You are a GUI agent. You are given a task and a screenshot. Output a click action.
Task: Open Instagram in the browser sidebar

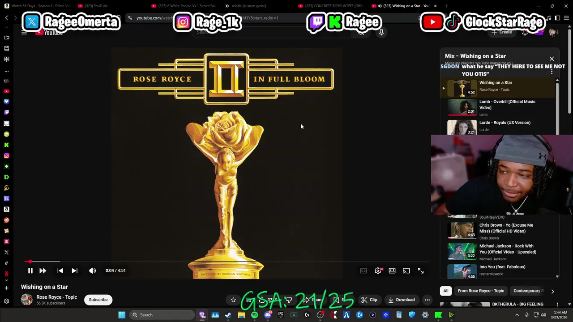click(6, 156)
